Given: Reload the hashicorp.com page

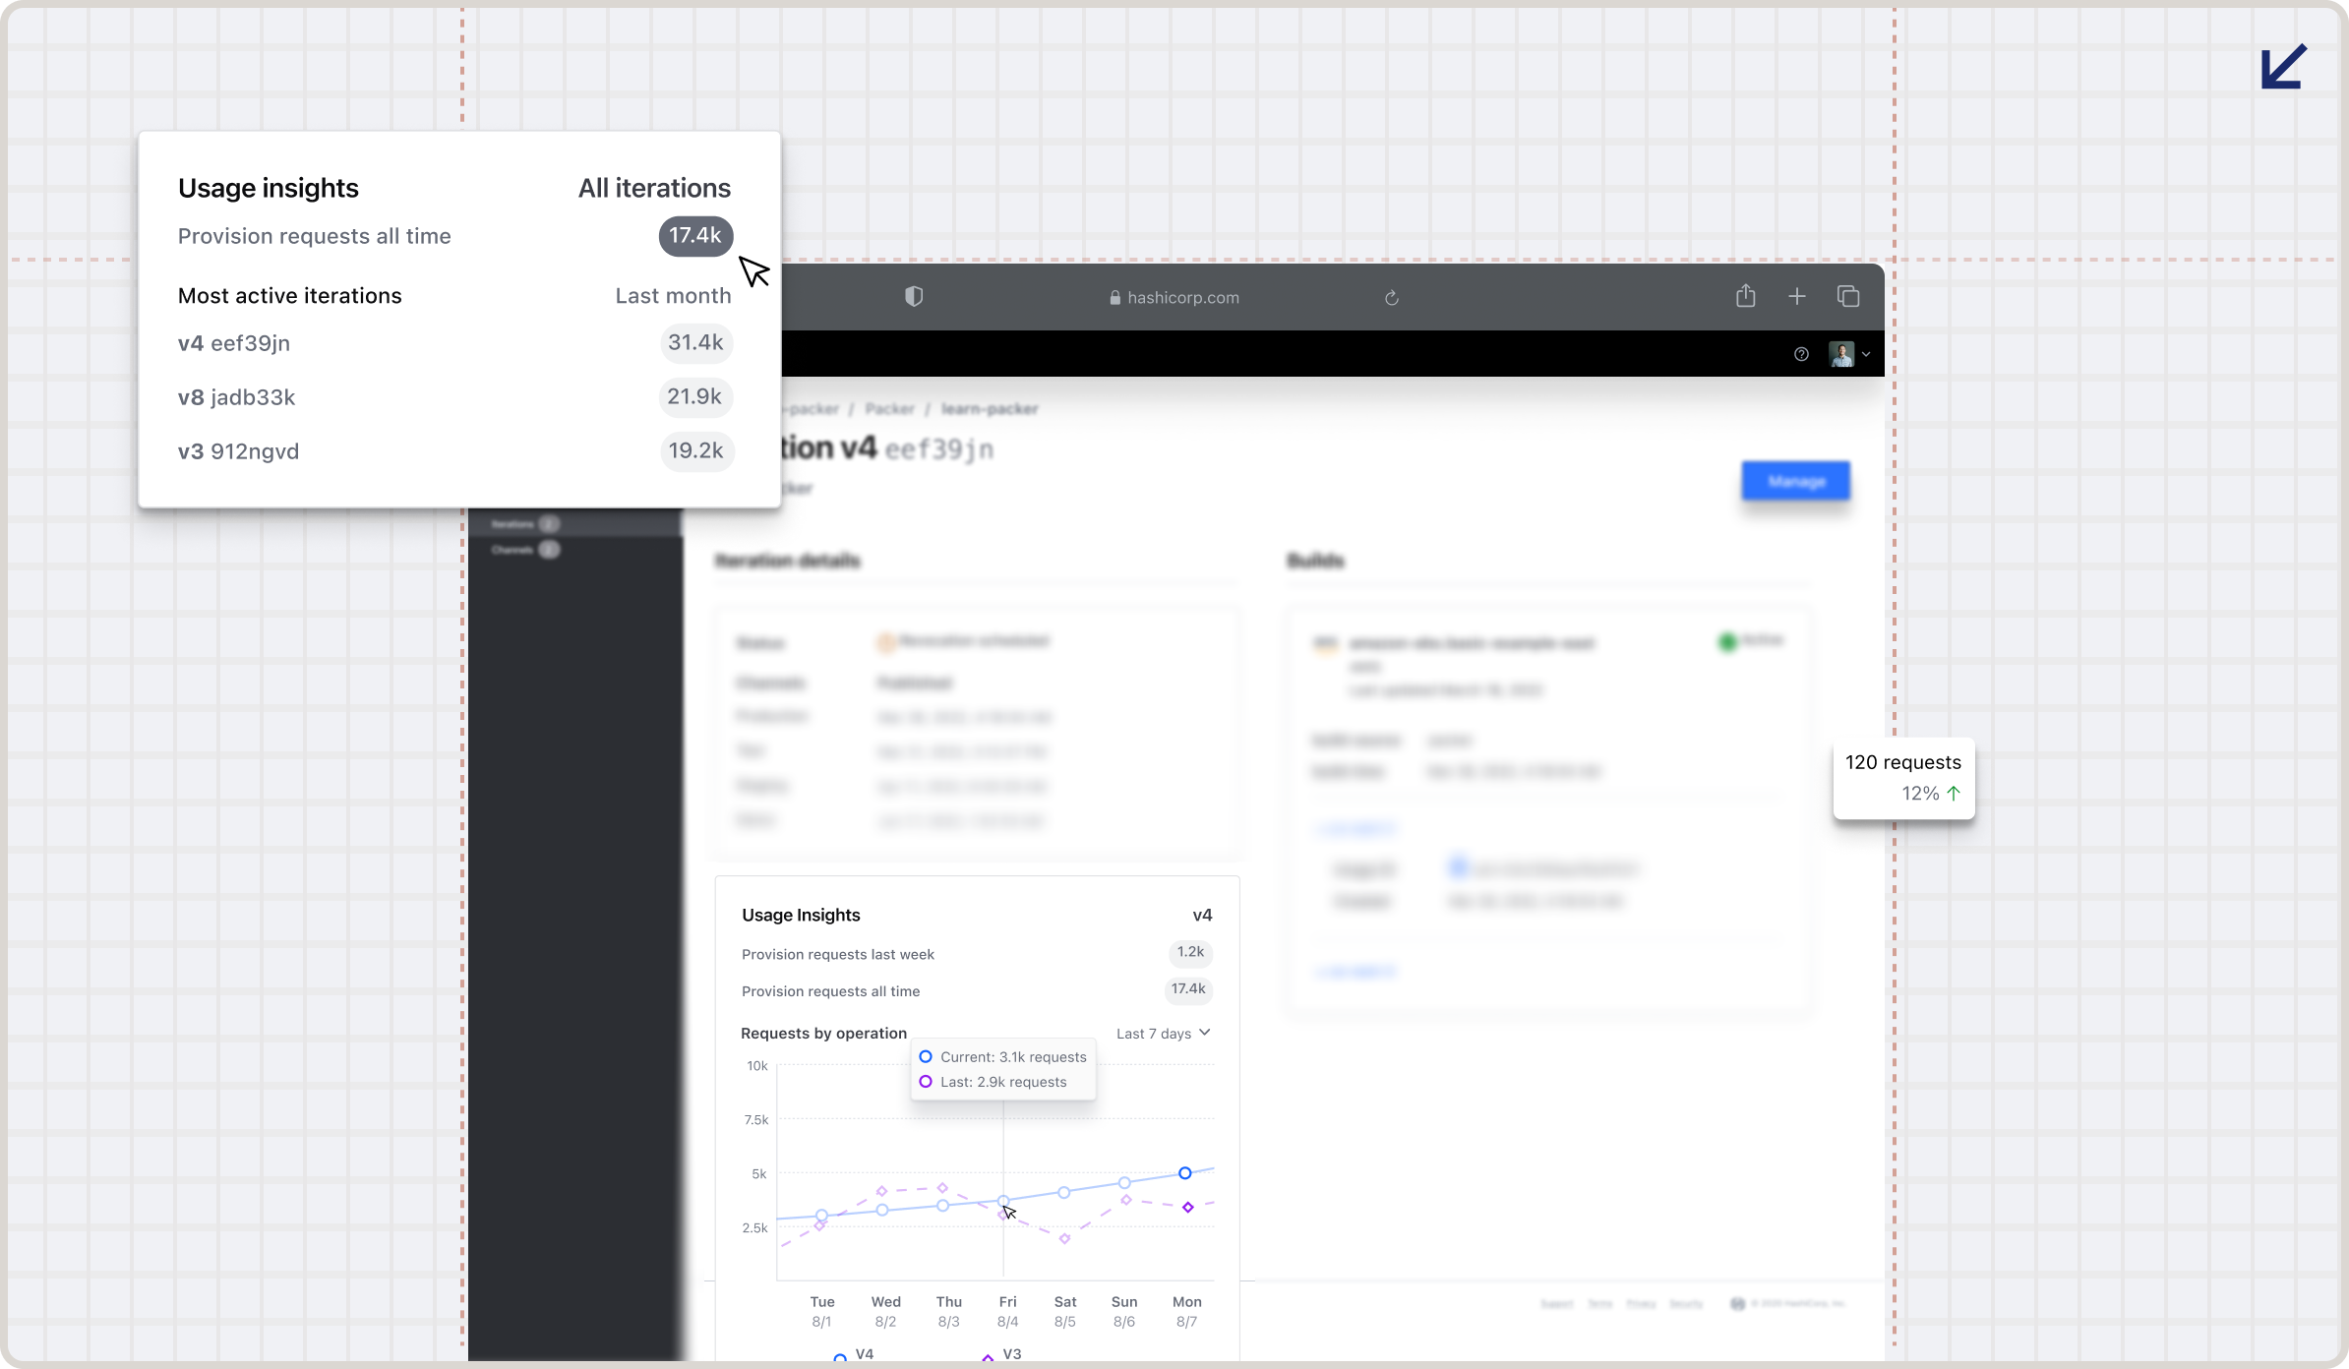Looking at the screenshot, I should click(x=1391, y=297).
